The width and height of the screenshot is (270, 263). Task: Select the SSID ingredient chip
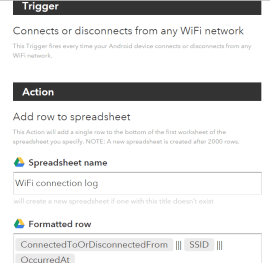(x=199, y=244)
